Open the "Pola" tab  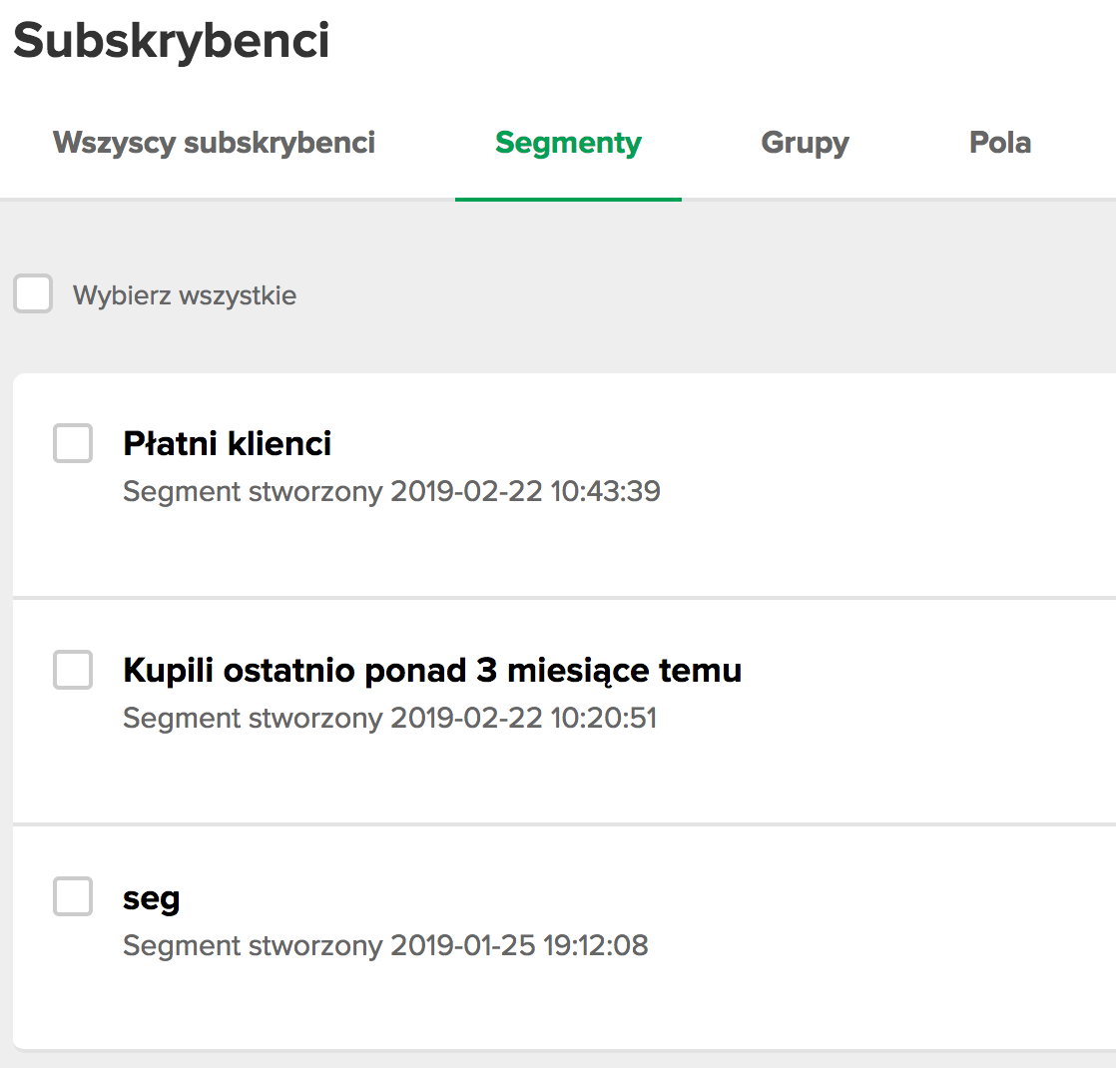[x=1000, y=142]
